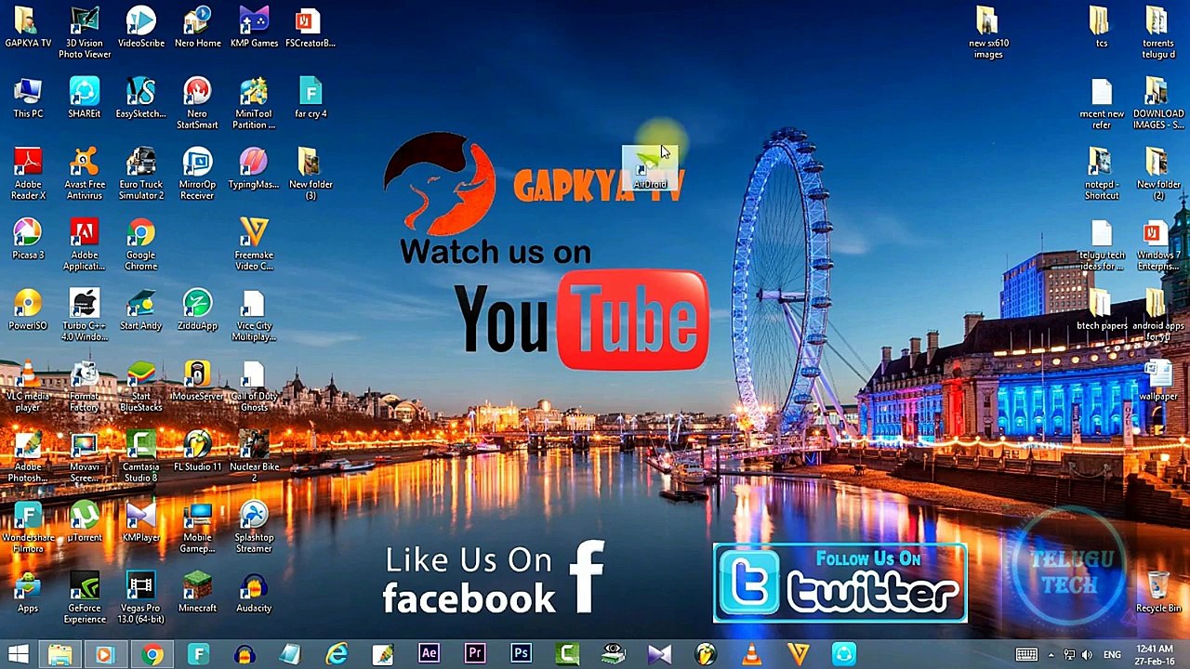1190x669 pixels.
Task: Select the Turbo C++ desktop icon
Action: click(x=85, y=315)
